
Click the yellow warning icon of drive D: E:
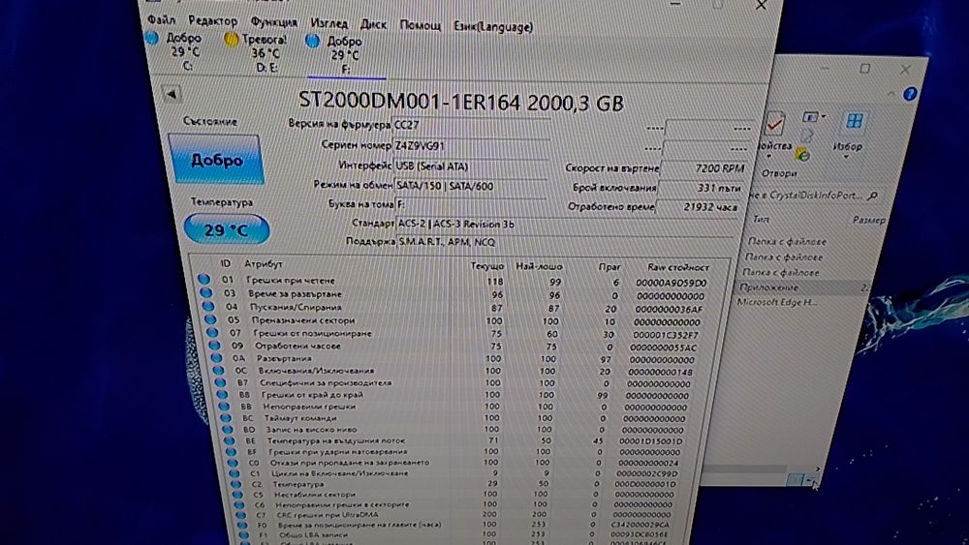[x=232, y=40]
